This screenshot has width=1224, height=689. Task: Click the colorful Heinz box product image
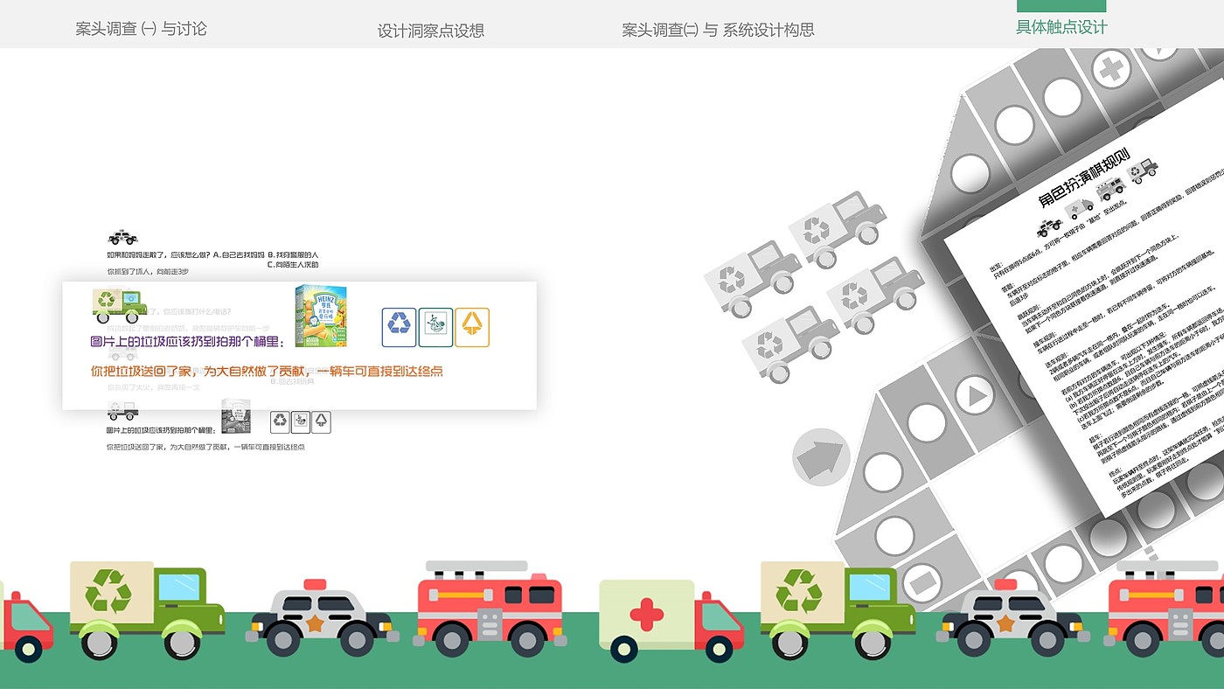coord(321,317)
